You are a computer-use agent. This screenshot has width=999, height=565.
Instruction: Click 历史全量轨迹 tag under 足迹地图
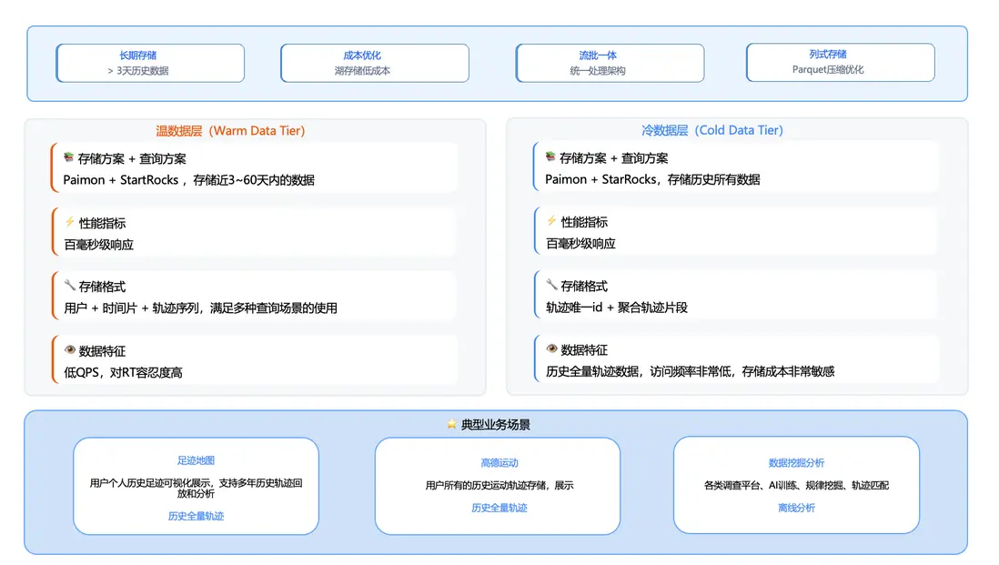coord(196,516)
